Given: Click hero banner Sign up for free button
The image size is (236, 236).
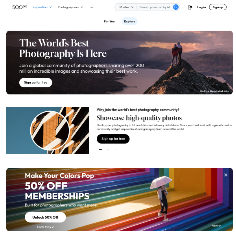Looking at the screenshot, I should point(36,83).
